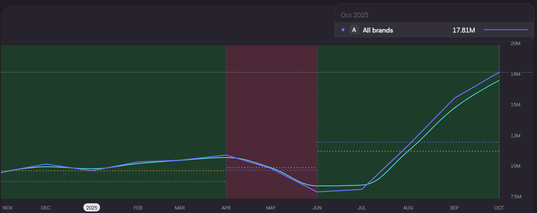Click the FEB month on the timeline
The height and width of the screenshot is (213, 537).
(x=138, y=208)
